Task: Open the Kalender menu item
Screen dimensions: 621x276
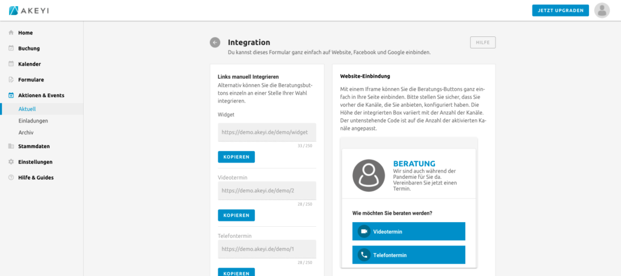Action: click(x=29, y=64)
